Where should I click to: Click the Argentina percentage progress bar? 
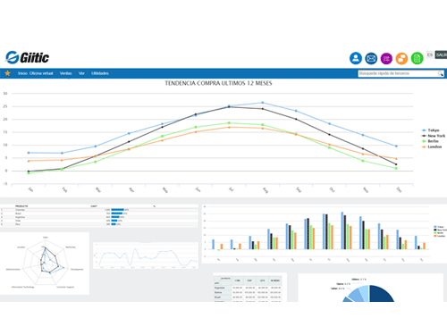115,217
